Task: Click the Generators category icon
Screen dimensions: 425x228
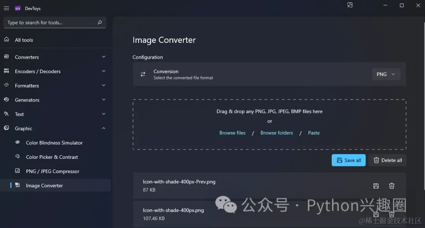Action: 7,99
